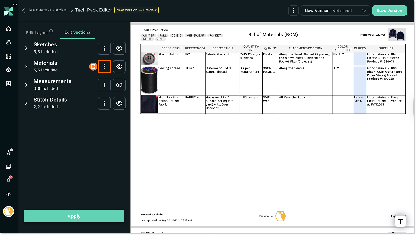Open Materials section three-dot menu
Screen dimensions: 416x235
[x=104, y=67]
